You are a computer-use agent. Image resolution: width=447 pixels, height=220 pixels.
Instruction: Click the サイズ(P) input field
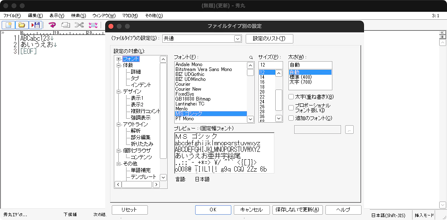point(270,65)
